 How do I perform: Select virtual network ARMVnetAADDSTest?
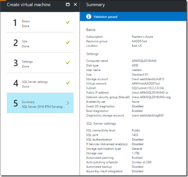tap(146, 84)
